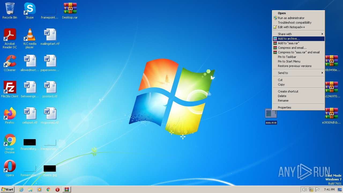This screenshot has width=343, height=193.
Task: Select the mailingstart.rtf document icon
Action: pyautogui.click(x=50, y=37)
